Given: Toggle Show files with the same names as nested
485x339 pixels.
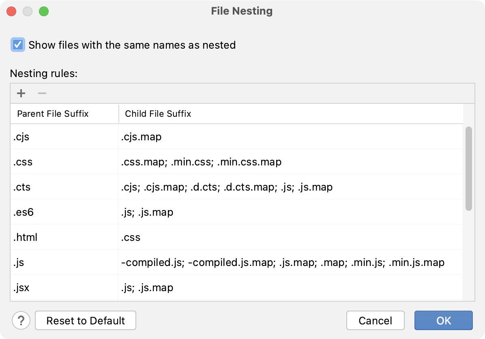Looking at the screenshot, I should [x=17, y=45].
